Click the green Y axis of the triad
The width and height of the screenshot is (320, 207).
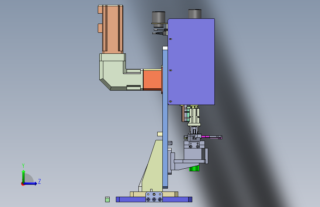point(24,176)
